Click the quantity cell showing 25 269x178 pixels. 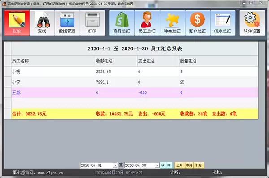pyautogui.click(x=219, y=82)
